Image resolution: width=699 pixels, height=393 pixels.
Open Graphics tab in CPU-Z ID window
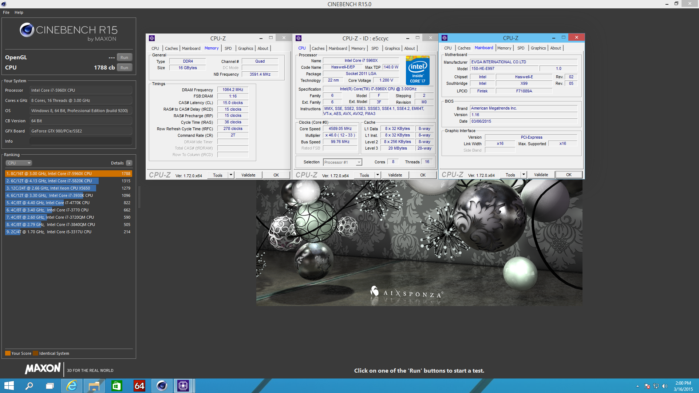392,48
